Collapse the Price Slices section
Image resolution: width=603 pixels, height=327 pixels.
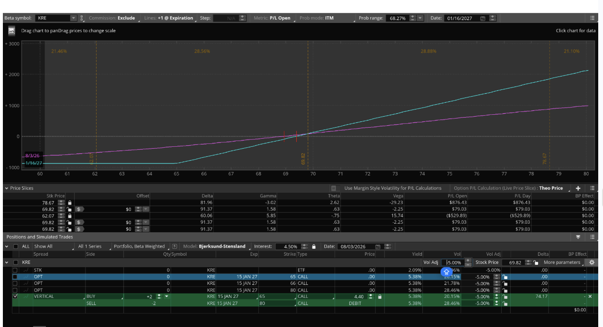(7, 188)
